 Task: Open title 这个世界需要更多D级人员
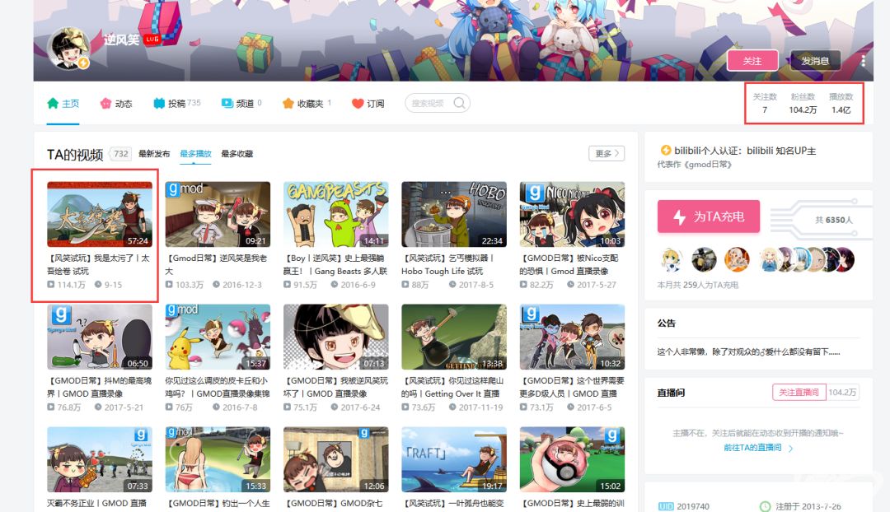point(572,387)
